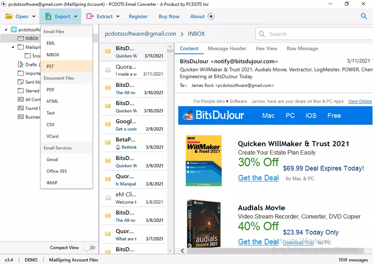
Task: Click the Found contacts card icon
Action: click(21, 108)
